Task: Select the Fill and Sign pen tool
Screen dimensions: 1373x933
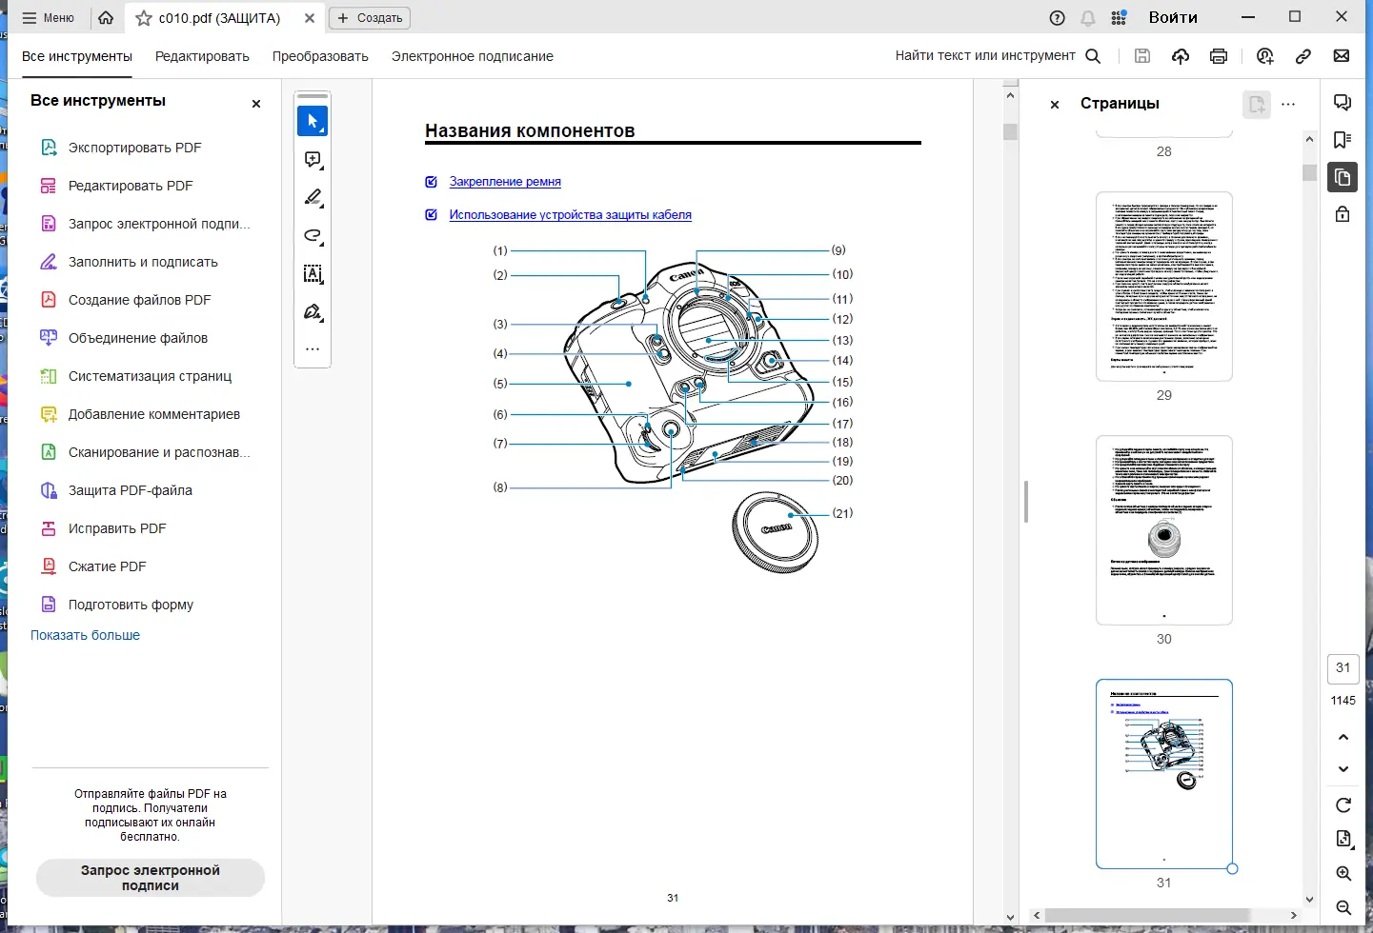Action: tap(313, 312)
